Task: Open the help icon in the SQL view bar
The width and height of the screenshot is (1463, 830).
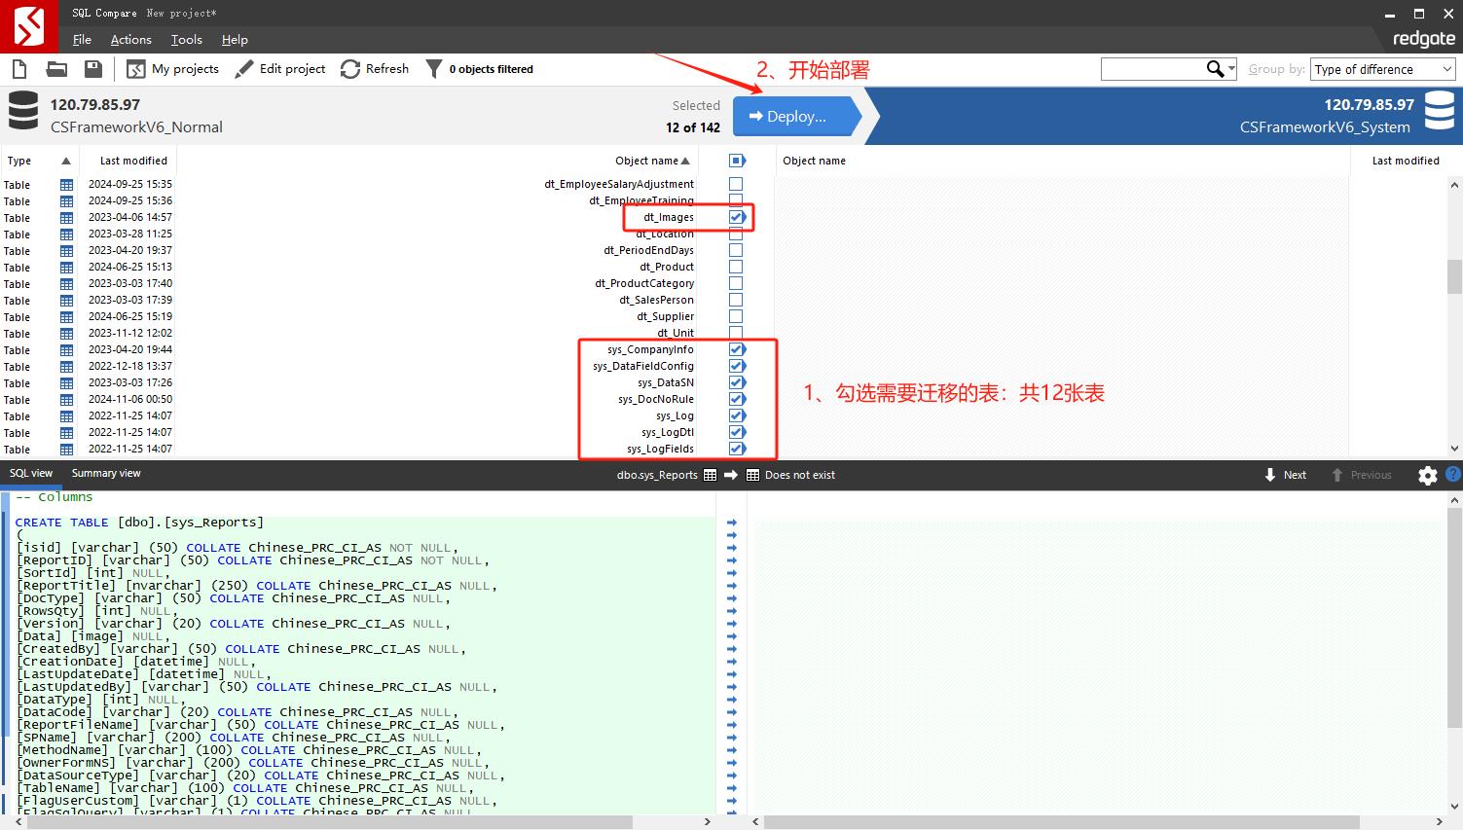Action: (1452, 474)
